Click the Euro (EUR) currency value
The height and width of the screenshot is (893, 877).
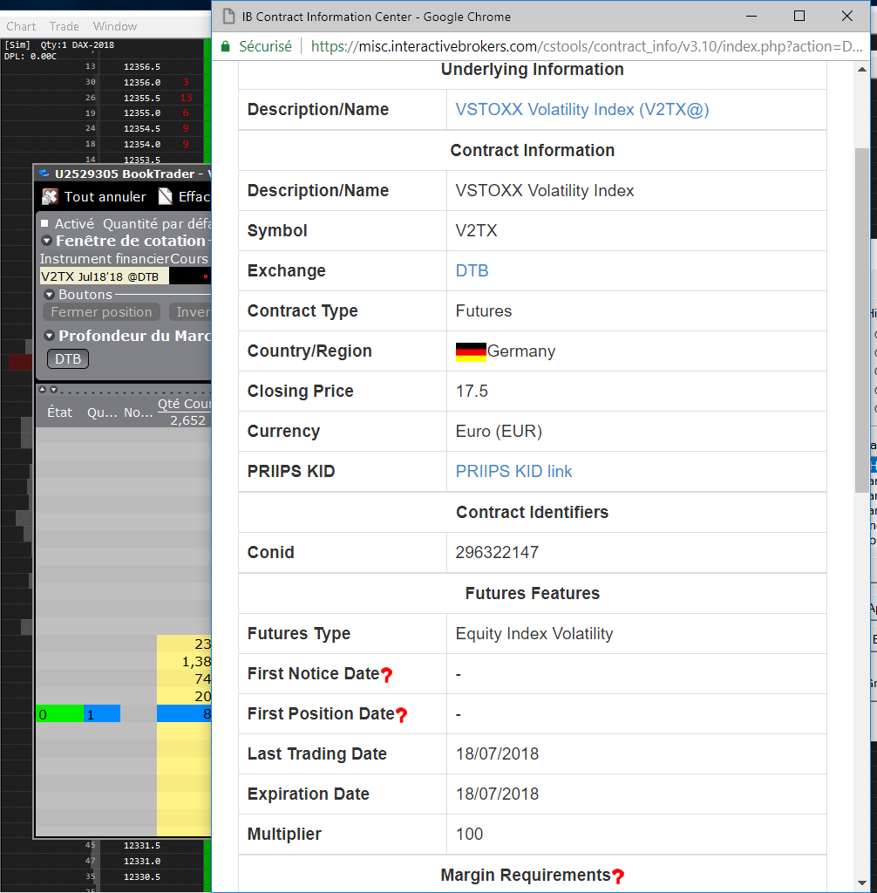click(x=499, y=431)
